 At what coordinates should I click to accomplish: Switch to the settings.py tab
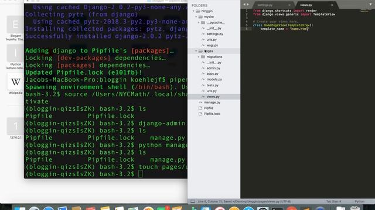pos(265,5)
